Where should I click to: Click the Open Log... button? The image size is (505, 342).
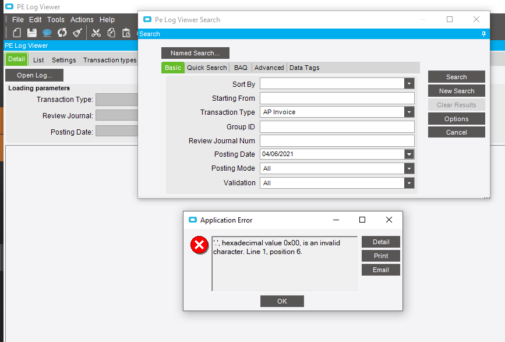pyautogui.click(x=34, y=75)
